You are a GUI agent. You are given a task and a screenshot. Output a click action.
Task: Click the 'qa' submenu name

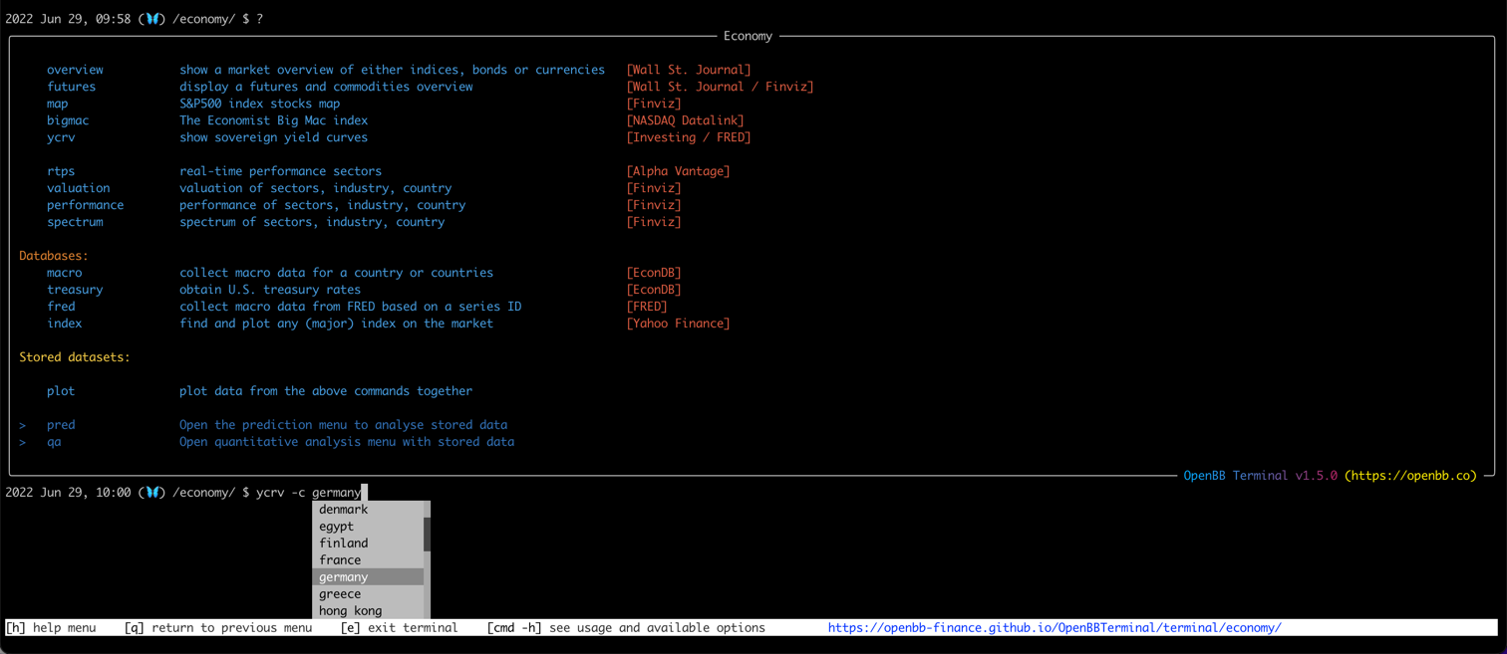click(54, 442)
